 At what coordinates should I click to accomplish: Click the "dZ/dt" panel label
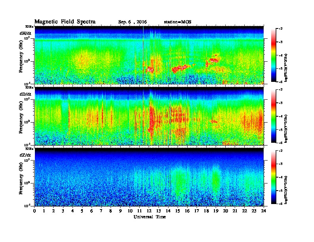coord(25,155)
